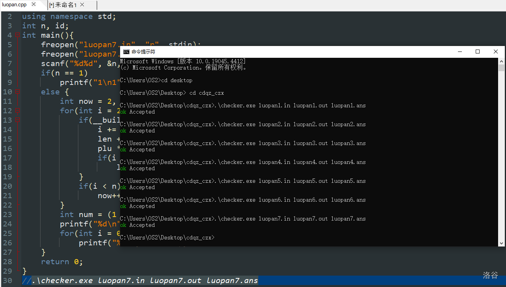
Task: Click the last empty console prompt line
Action: (x=236, y=237)
